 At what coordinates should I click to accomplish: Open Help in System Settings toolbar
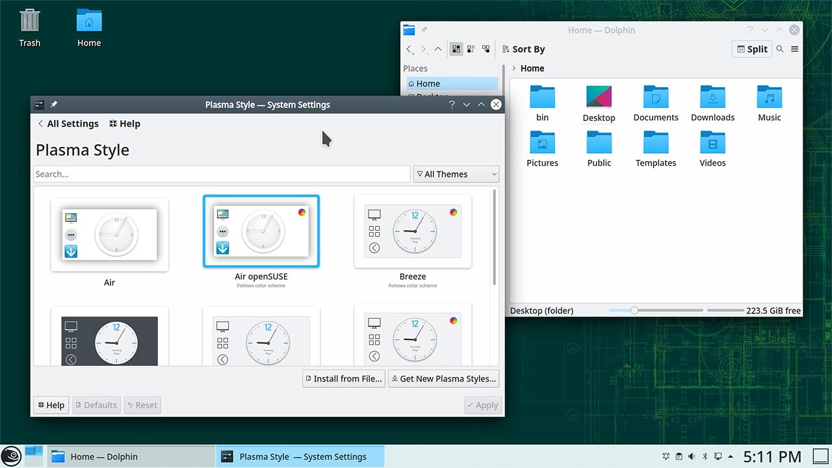[125, 123]
